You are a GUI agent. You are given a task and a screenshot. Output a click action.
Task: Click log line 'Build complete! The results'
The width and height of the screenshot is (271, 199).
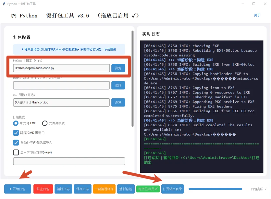tap(198, 125)
